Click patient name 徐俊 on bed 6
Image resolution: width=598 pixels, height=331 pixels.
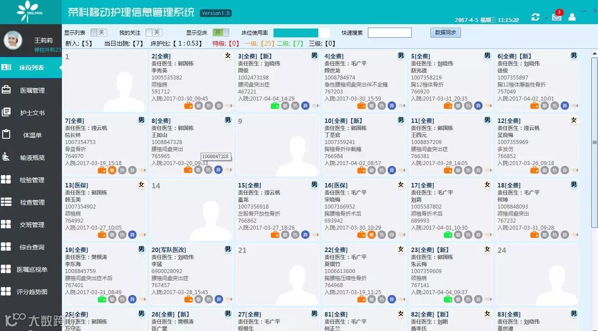pyautogui.click(x=503, y=71)
